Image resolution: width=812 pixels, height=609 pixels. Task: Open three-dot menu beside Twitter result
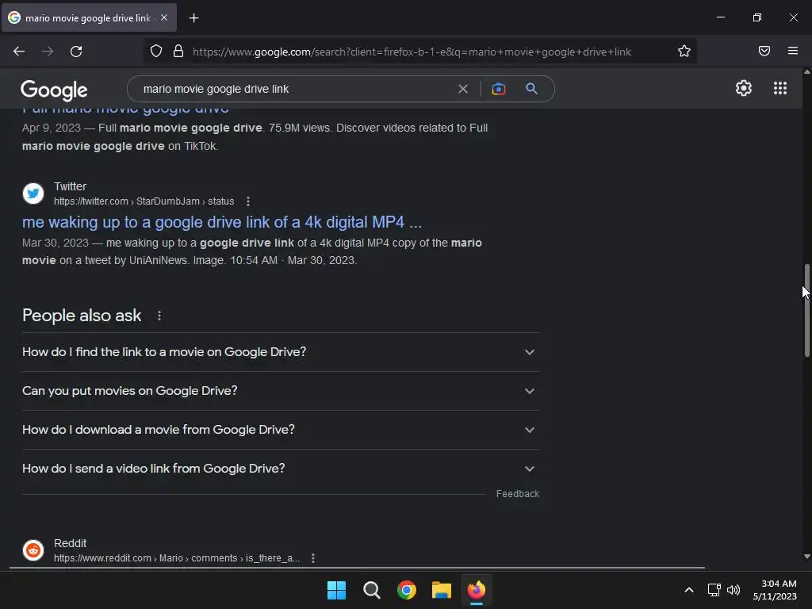tap(248, 201)
